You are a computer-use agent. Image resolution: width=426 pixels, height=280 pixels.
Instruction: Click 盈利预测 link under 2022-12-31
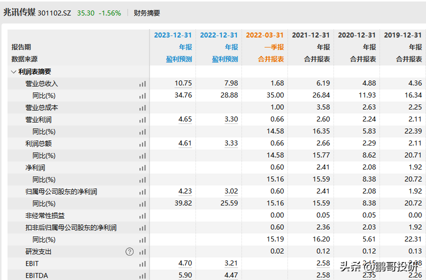225,59
